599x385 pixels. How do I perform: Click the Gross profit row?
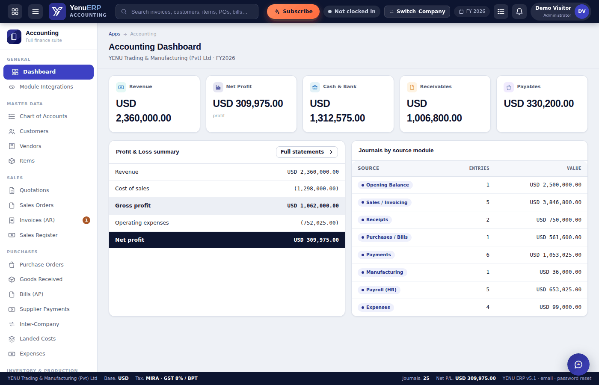(227, 206)
